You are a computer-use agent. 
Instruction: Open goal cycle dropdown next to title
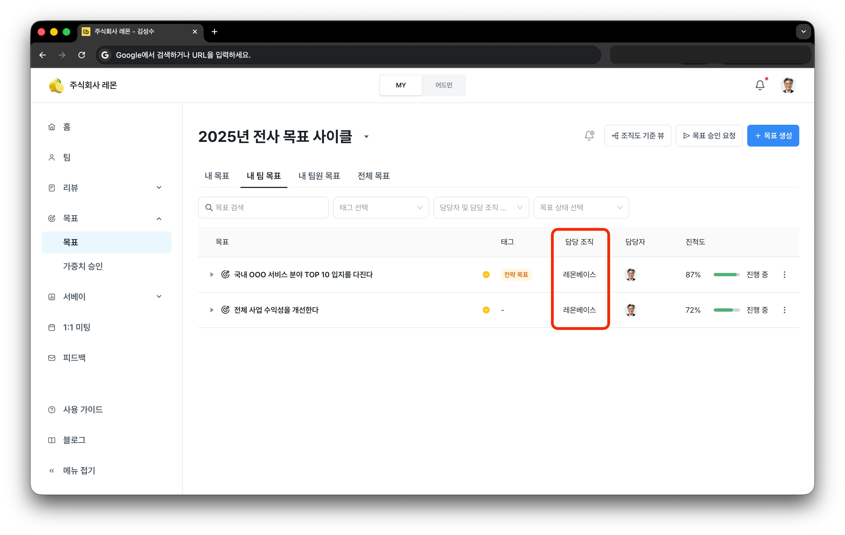coord(366,137)
